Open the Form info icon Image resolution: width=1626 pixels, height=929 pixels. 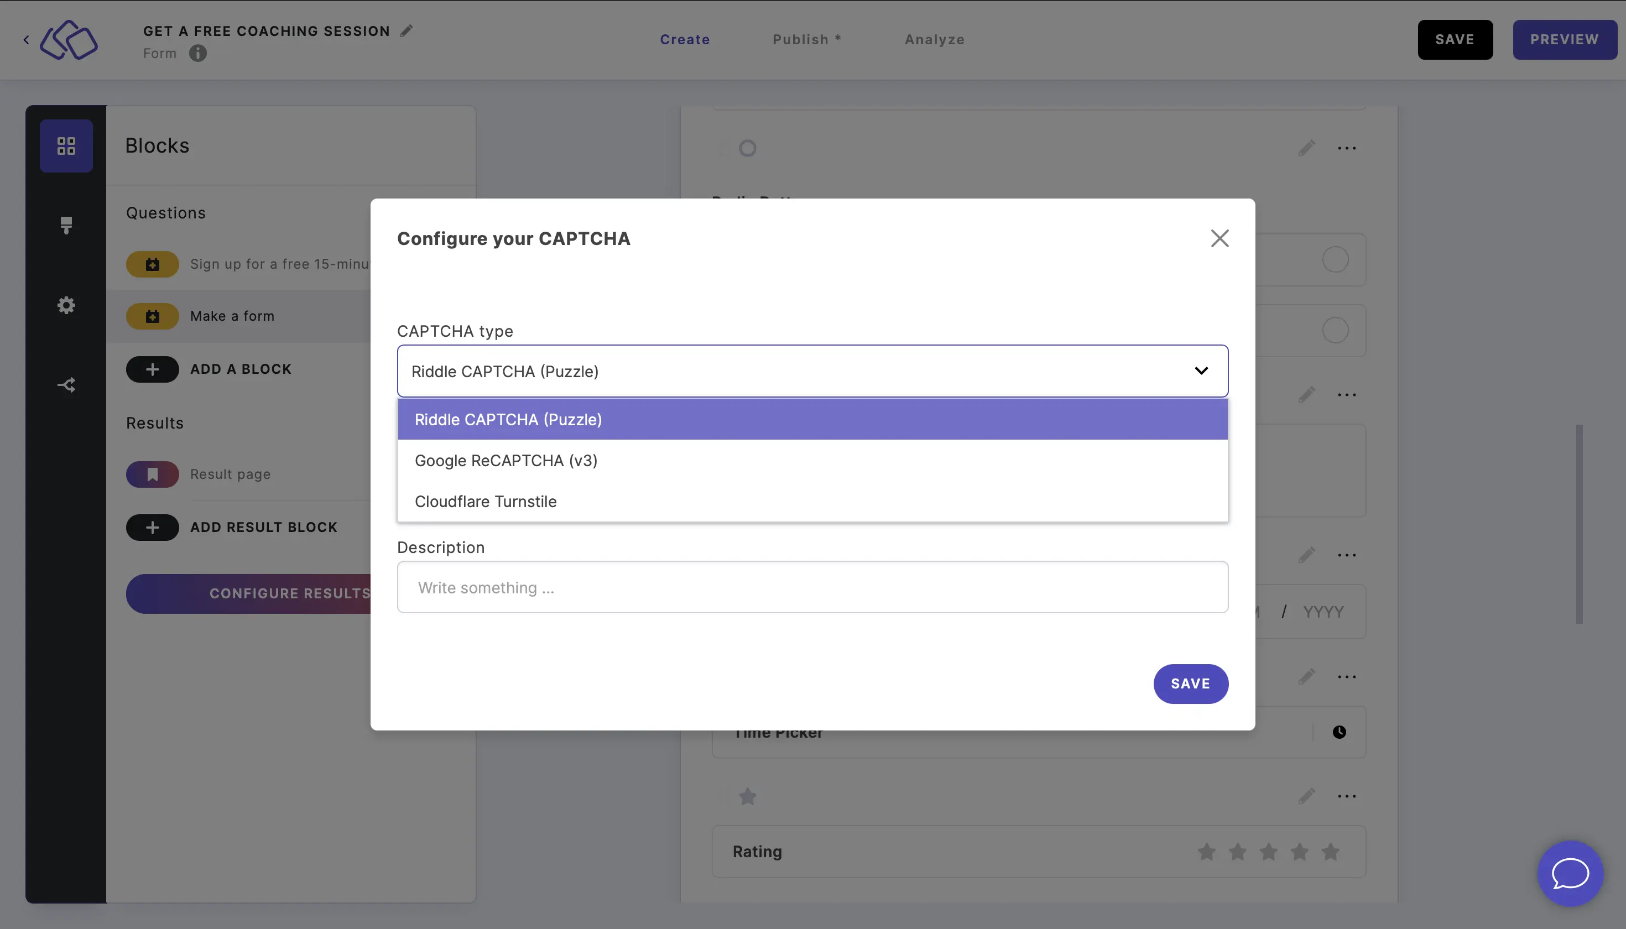pyautogui.click(x=198, y=53)
